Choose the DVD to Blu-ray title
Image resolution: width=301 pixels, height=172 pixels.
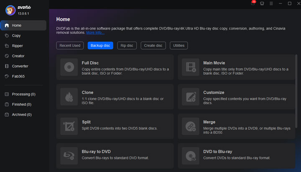pyautogui.click(x=218, y=151)
